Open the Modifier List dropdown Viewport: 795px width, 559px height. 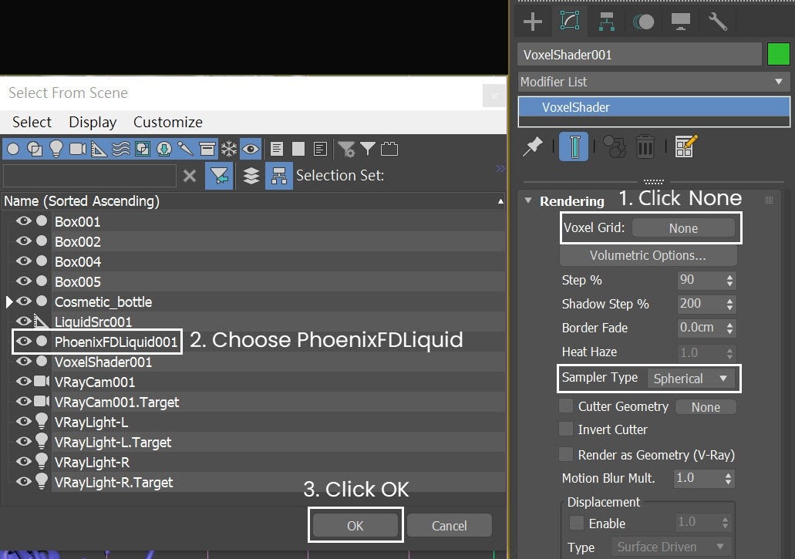point(654,82)
